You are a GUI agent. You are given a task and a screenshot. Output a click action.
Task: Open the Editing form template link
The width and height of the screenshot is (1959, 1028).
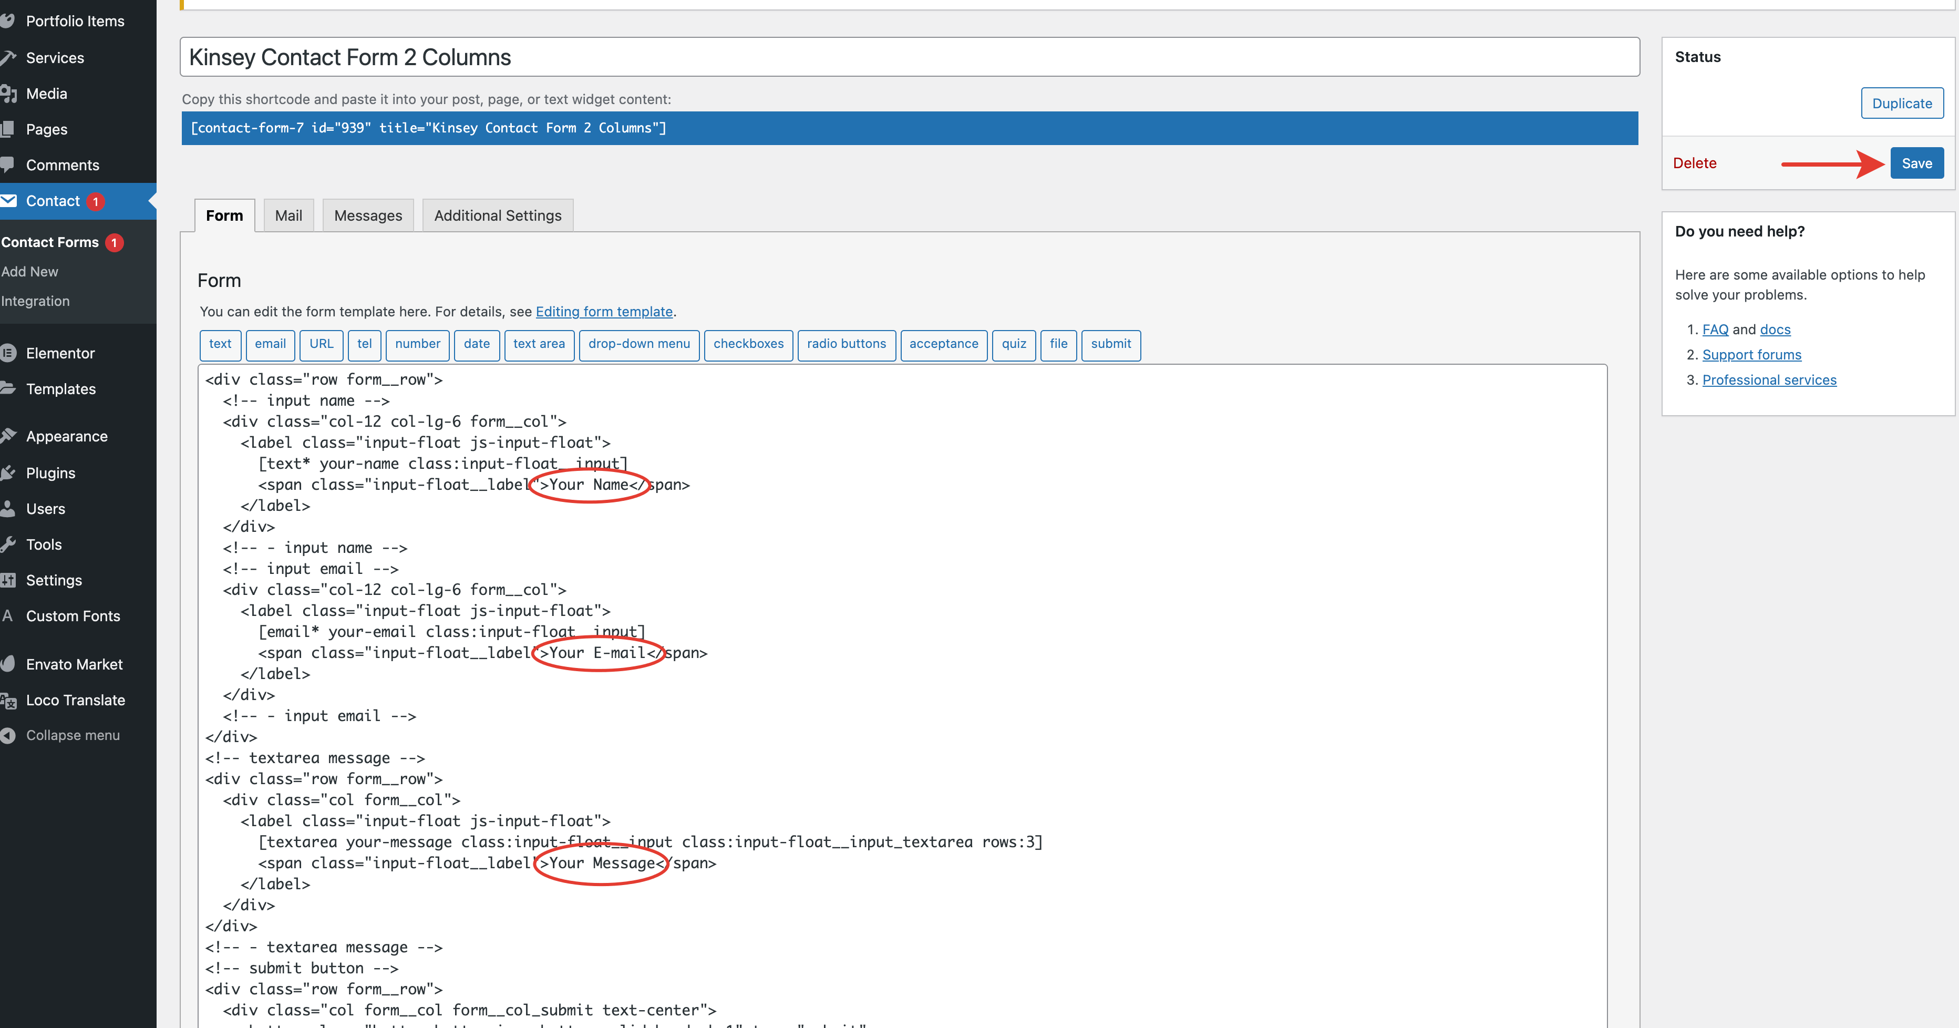pyautogui.click(x=604, y=312)
